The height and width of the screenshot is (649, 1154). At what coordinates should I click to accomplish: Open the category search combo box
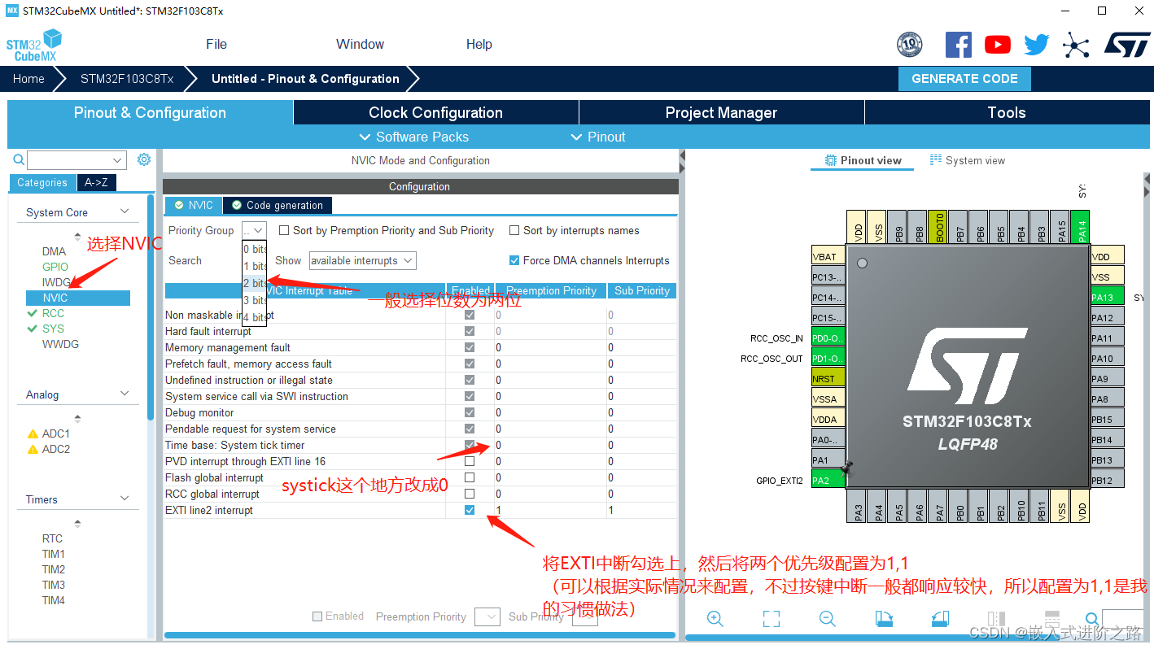coord(76,160)
